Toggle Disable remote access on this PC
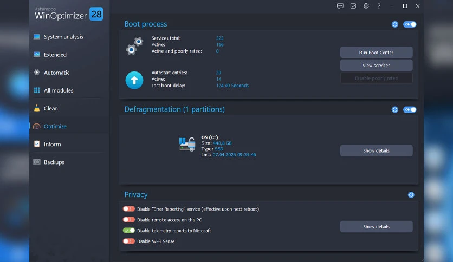Image resolution: width=453 pixels, height=262 pixels. [129, 220]
